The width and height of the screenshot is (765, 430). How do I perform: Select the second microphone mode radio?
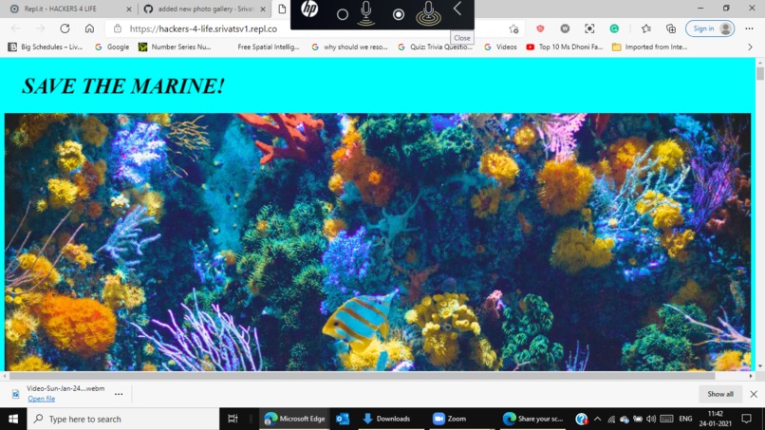[x=399, y=14]
